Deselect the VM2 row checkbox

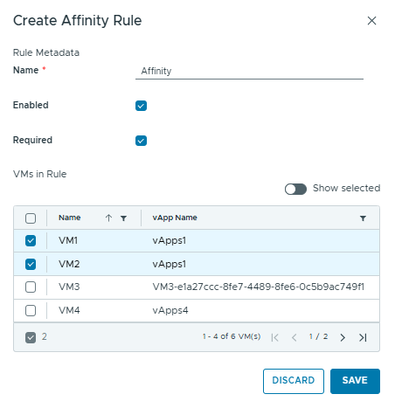coord(31,264)
